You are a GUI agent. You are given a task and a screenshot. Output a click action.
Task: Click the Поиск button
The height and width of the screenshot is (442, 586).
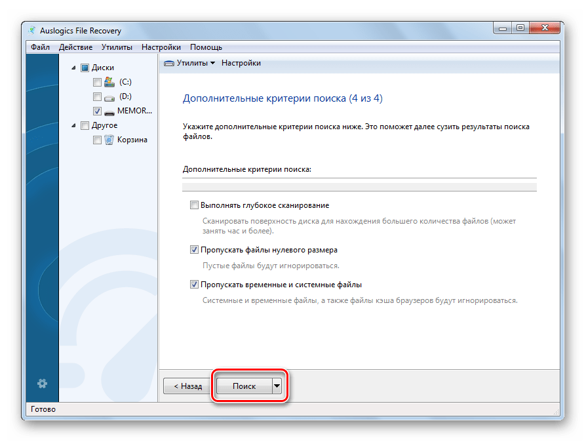pyautogui.click(x=244, y=386)
